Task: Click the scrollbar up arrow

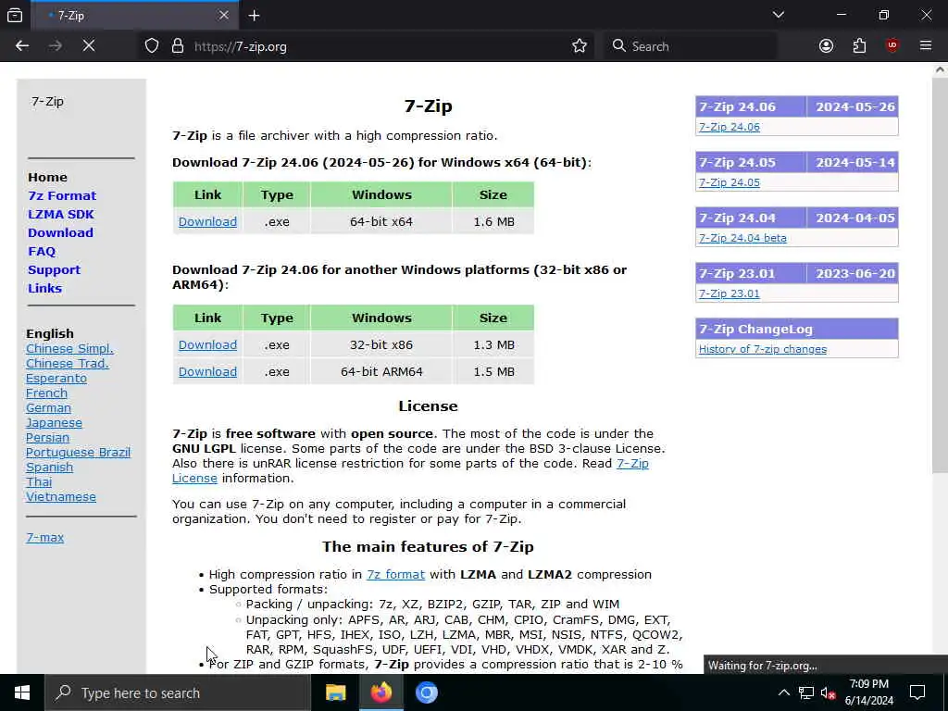Action: [x=940, y=69]
